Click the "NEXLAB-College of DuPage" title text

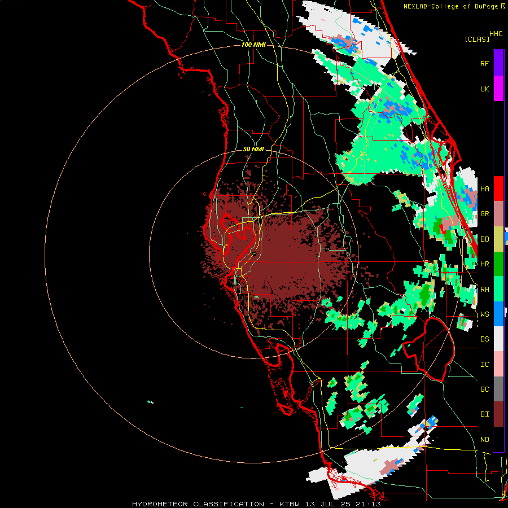click(x=451, y=6)
